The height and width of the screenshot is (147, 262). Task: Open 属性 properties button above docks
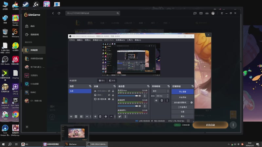point(102,80)
